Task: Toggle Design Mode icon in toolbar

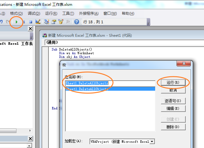Action: pyautogui.click(x=38, y=22)
